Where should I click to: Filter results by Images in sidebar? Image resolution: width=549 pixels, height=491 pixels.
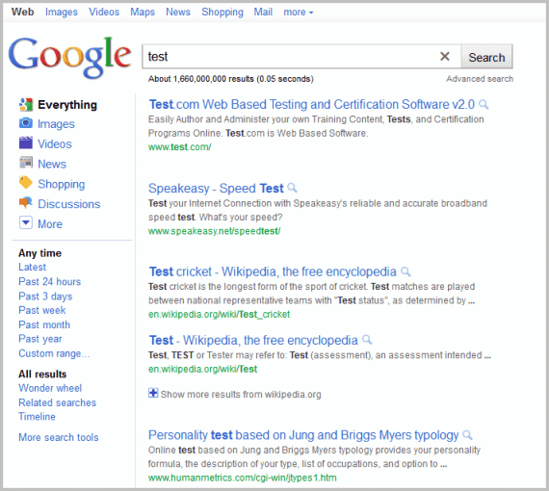click(x=56, y=124)
